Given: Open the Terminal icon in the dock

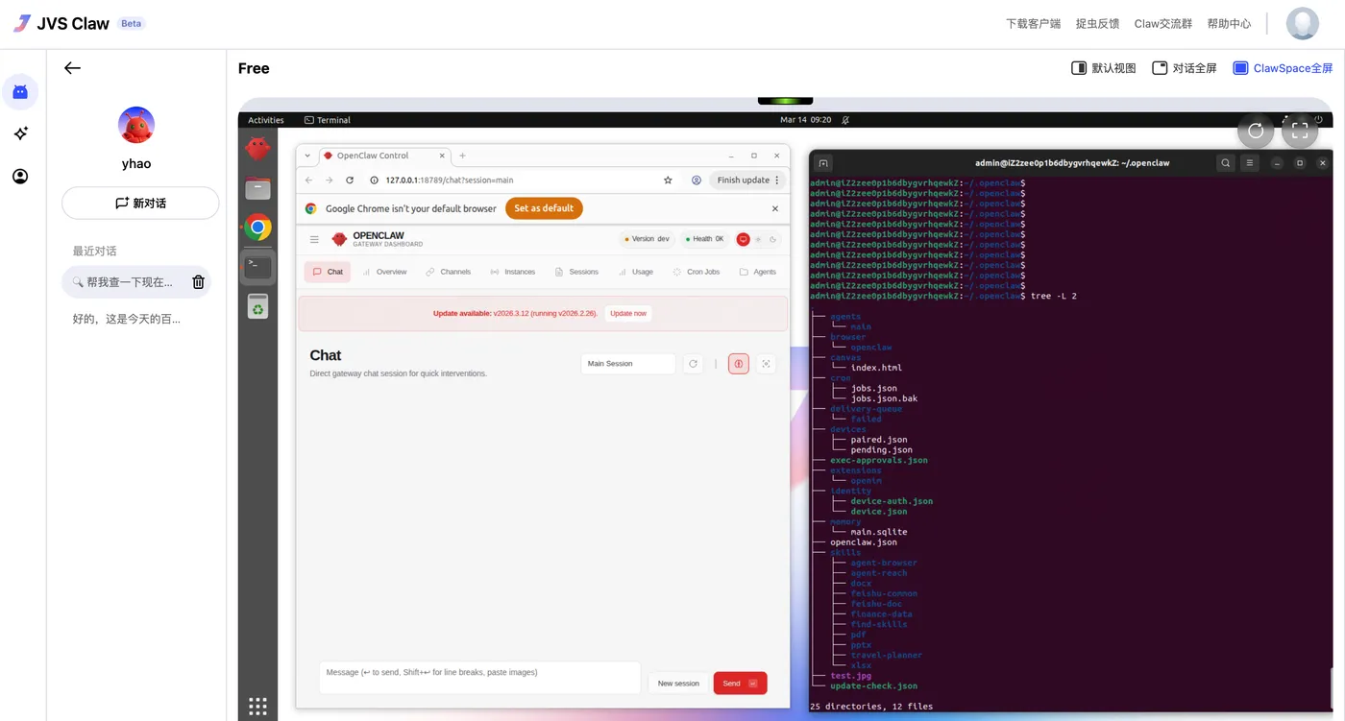Looking at the screenshot, I should point(257,267).
